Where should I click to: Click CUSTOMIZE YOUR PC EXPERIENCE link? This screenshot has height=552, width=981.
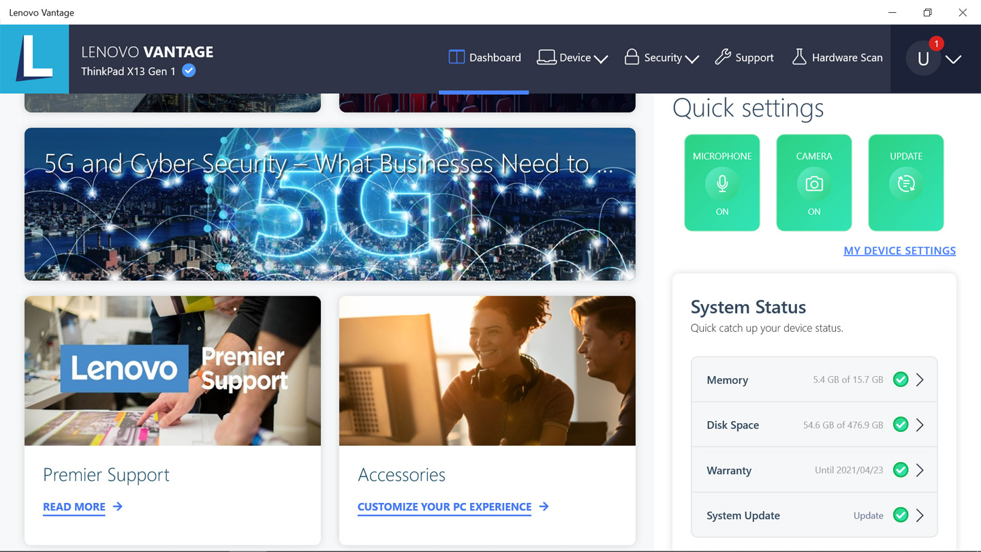tap(444, 506)
